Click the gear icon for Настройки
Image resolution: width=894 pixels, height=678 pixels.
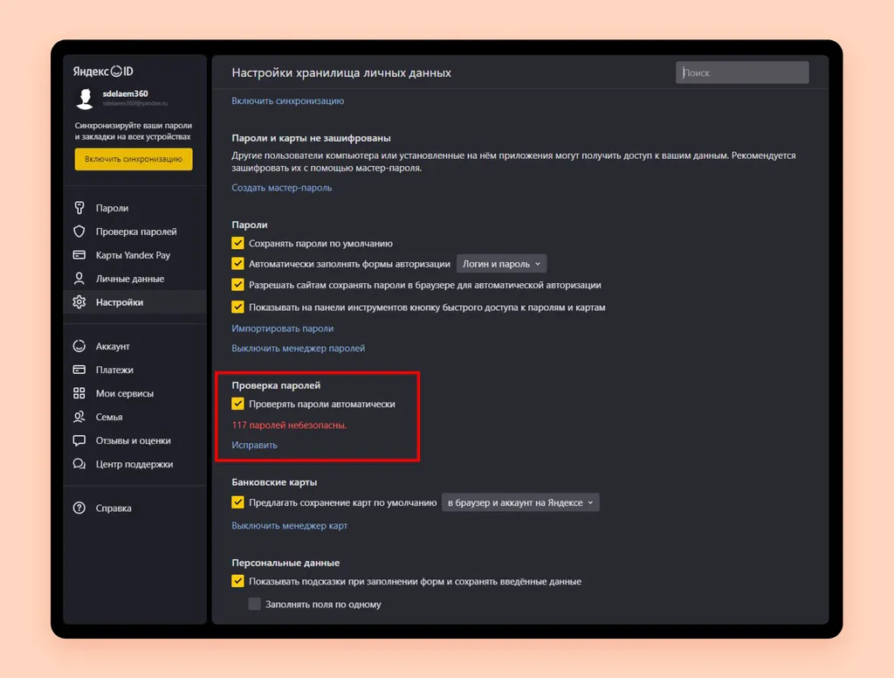point(79,302)
